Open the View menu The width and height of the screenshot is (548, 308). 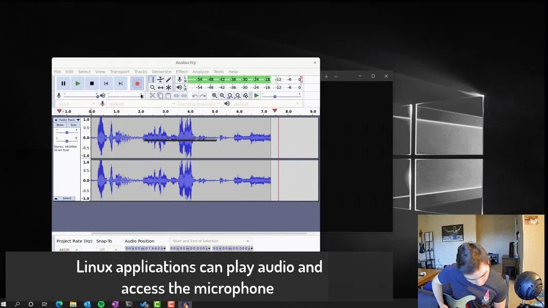100,71
